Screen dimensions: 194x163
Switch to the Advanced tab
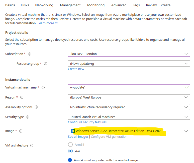pos(119,5)
